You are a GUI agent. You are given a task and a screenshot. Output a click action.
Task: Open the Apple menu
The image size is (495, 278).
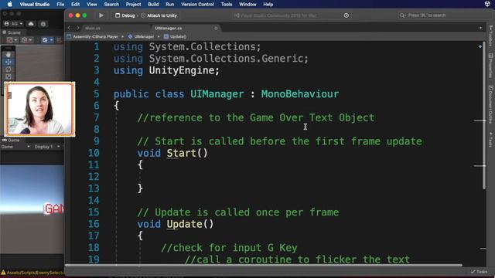click(x=10, y=5)
